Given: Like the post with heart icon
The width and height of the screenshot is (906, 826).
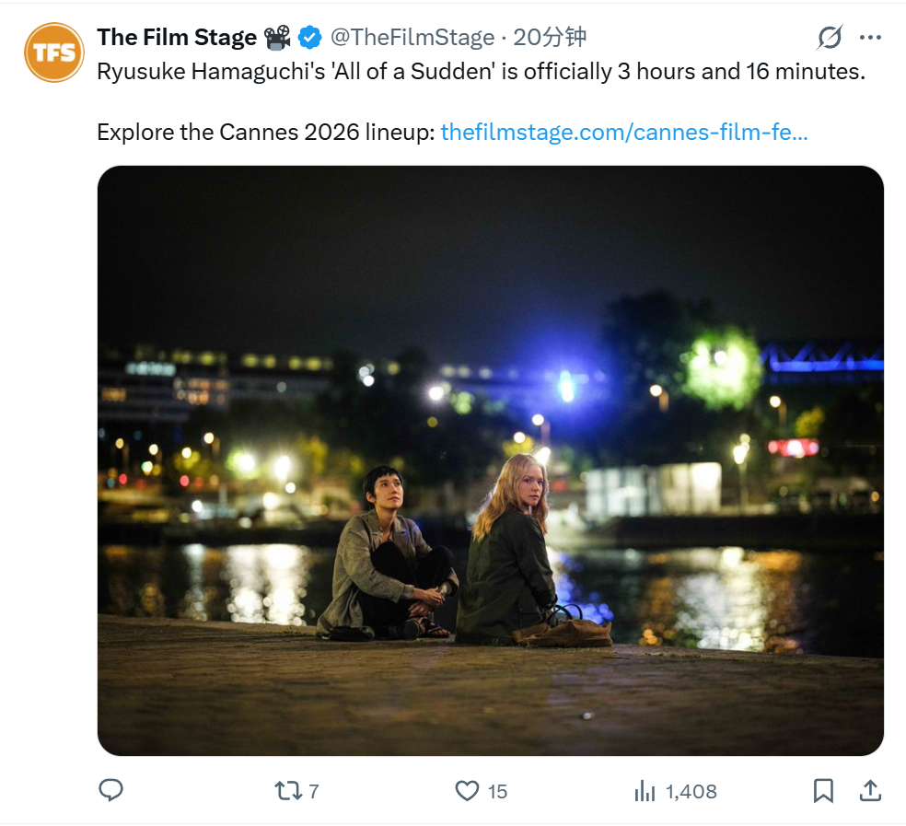Looking at the screenshot, I should pos(467,790).
